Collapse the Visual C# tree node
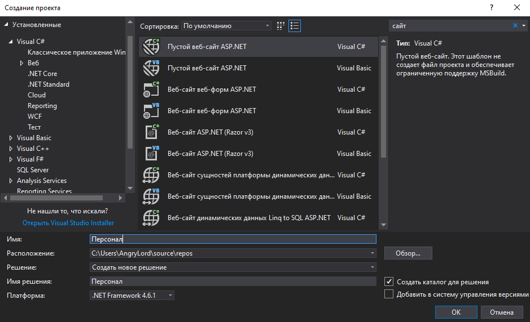The height and width of the screenshot is (322, 530). [x=11, y=42]
